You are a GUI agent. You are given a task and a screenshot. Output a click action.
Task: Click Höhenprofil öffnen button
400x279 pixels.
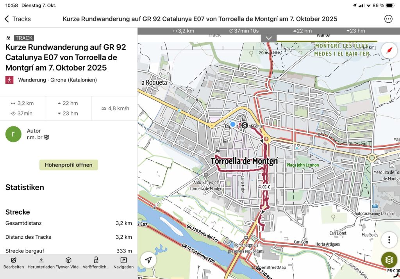(68, 165)
